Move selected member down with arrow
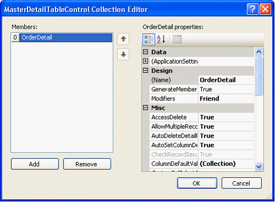The height and width of the screenshot is (202, 275). [123, 54]
